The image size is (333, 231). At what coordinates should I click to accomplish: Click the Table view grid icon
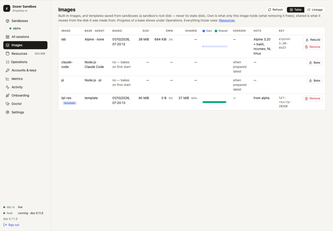pos(291,10)
